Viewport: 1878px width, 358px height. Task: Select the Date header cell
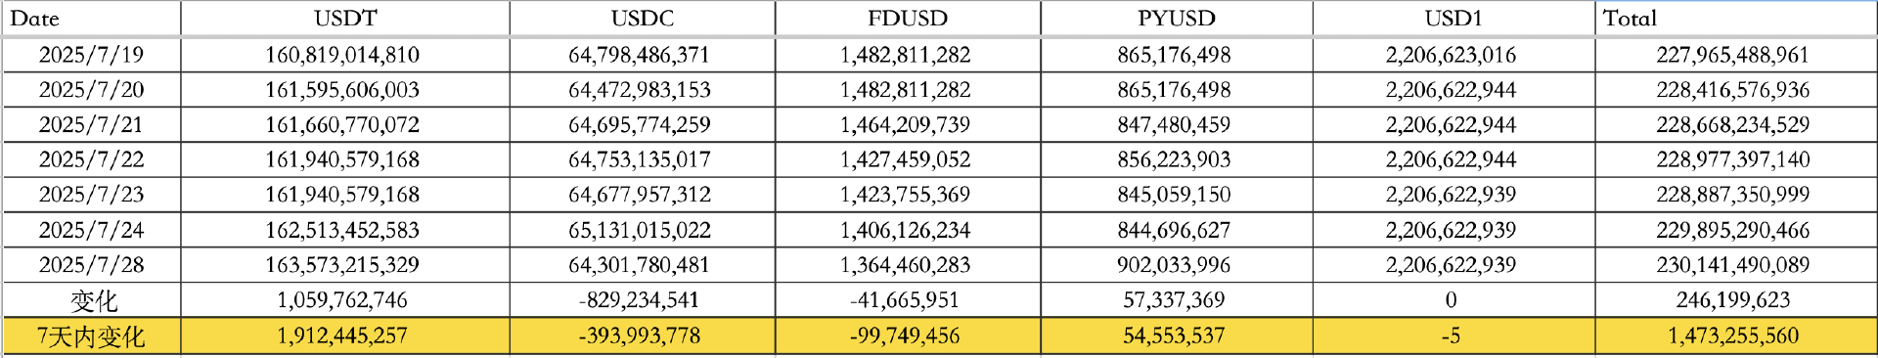[x=91, y=19]
